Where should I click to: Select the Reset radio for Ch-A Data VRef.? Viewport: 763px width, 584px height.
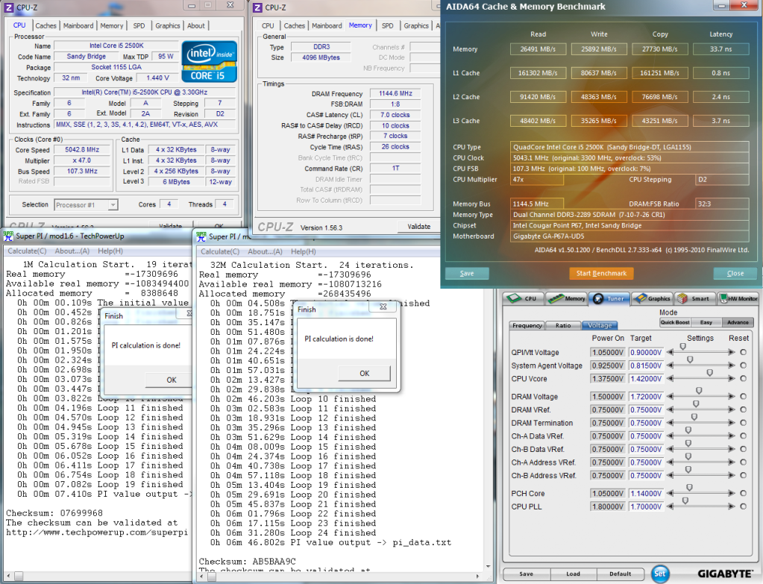[743, 436]
